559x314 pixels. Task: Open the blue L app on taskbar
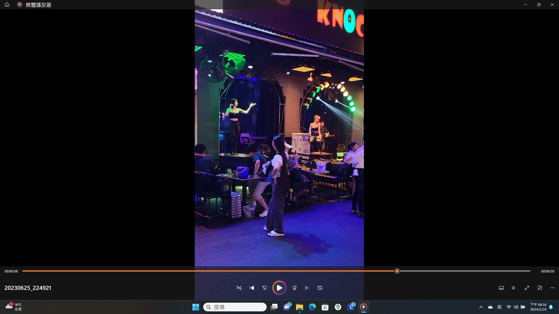(351, 307)
